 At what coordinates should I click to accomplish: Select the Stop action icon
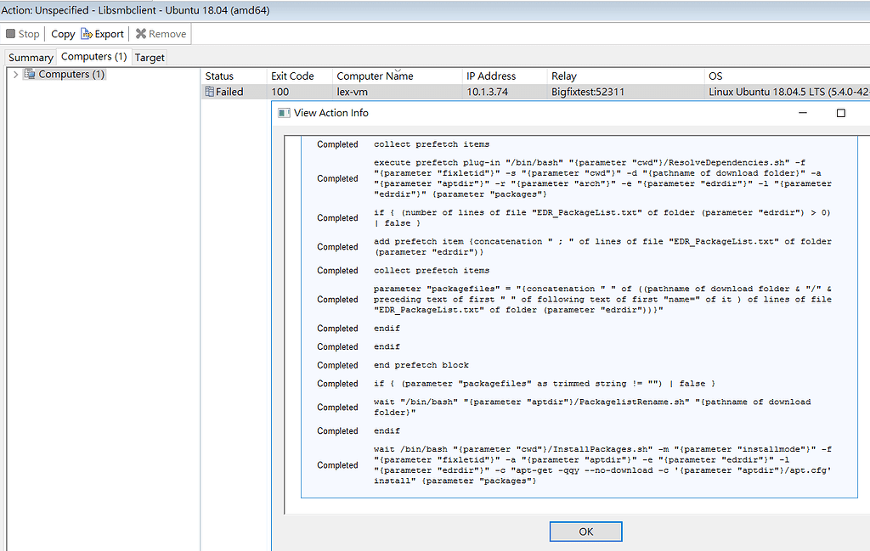11,34
